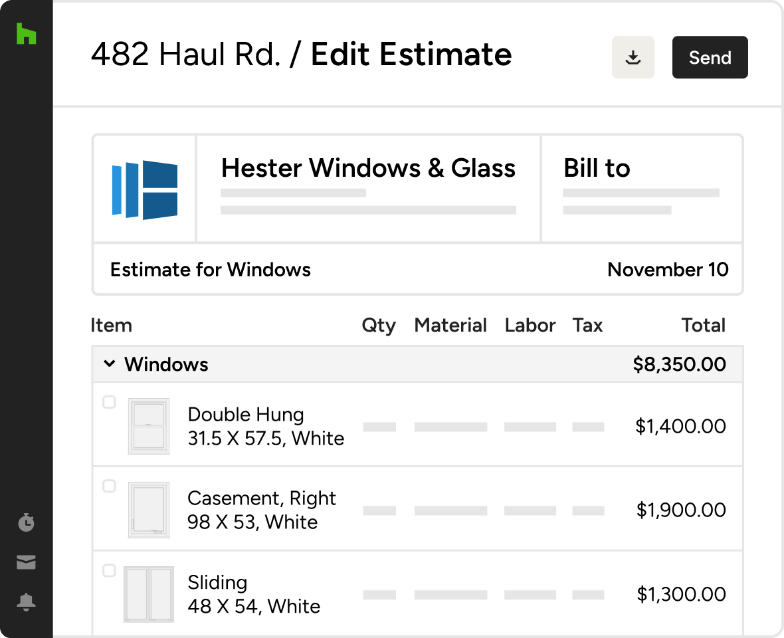Download the estimate using the download icon
The image size is (784, 638).
[x=633, y=58]
